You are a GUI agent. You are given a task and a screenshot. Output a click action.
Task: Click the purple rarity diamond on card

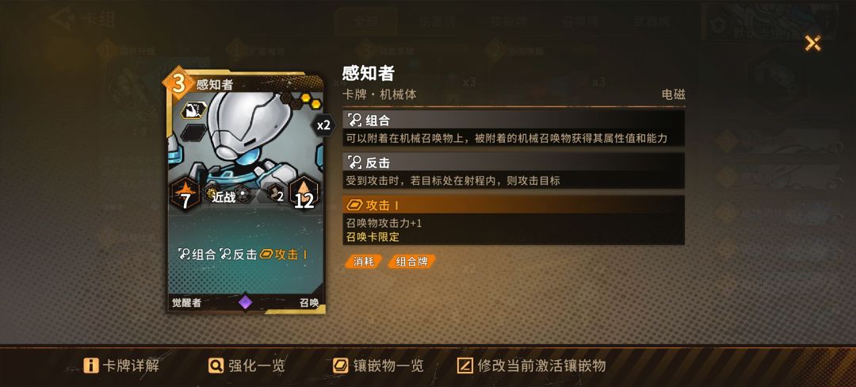[245, 302]
